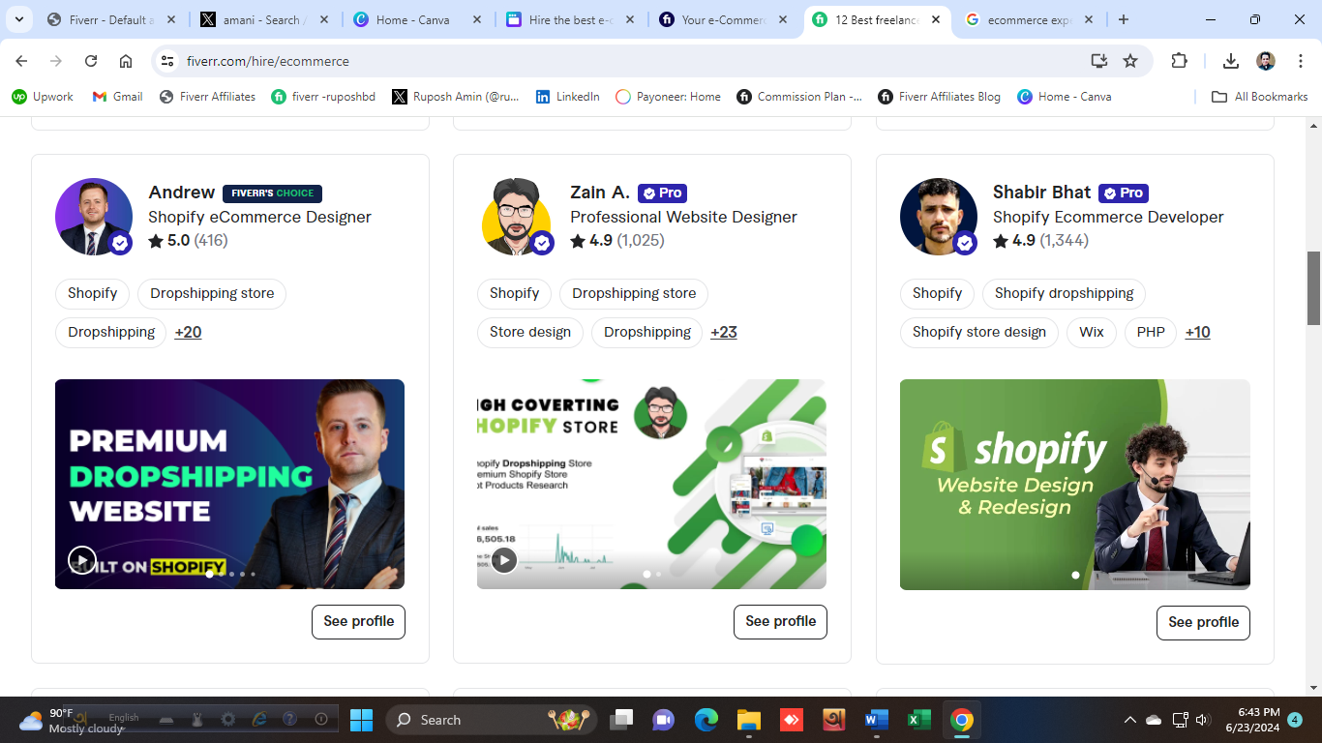Select the Wix skill tag
1322x743 pixels.
pyautogui.click(x=1091, y=332)
